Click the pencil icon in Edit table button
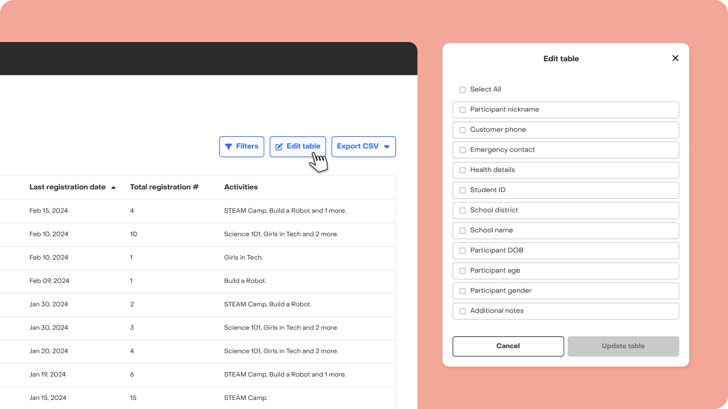 coord(279,147)
